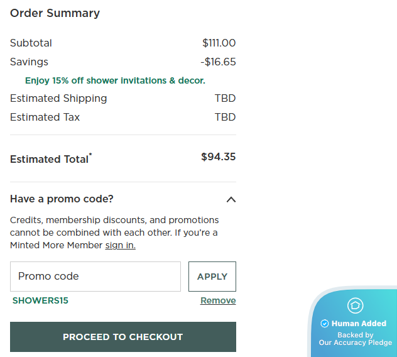Click the TBD value for Estimated Tax

225,118
